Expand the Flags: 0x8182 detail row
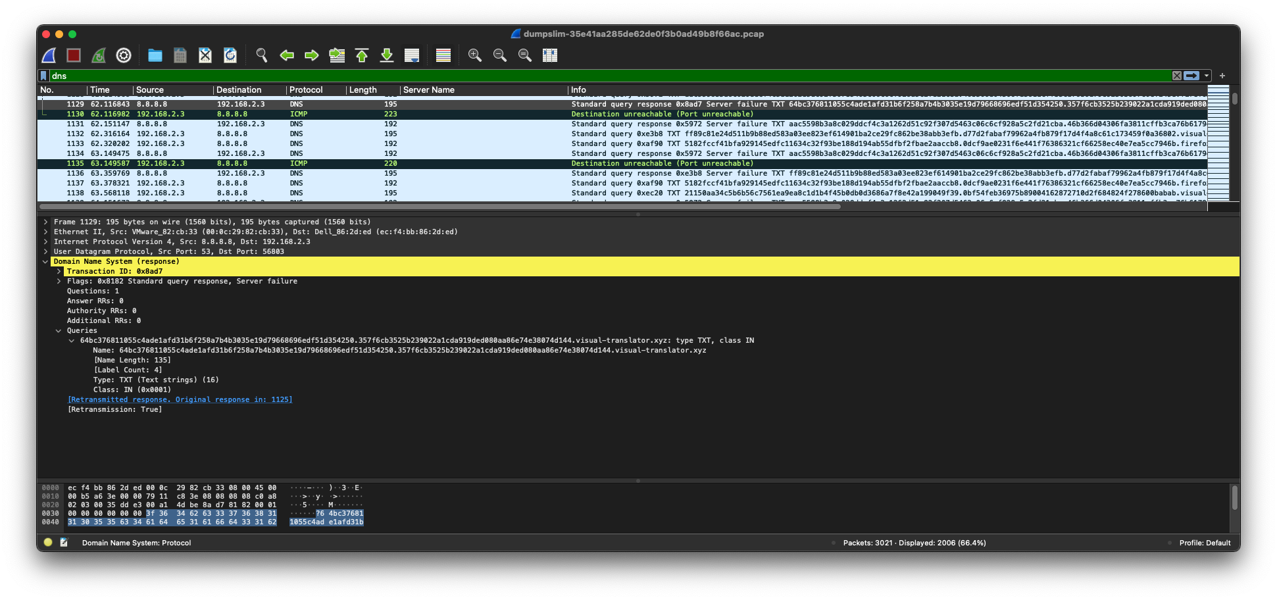The image size is (1277, 600). [x=59, y=282]
